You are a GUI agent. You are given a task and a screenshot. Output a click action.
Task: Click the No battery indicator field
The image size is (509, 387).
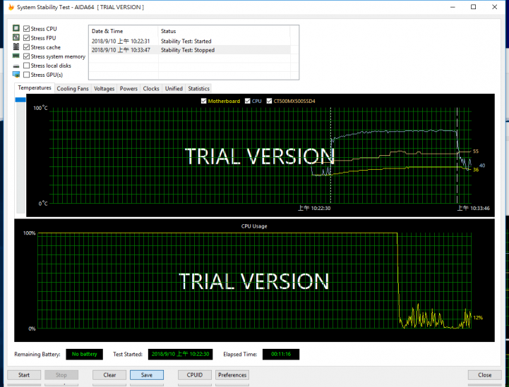pos(85,355)
